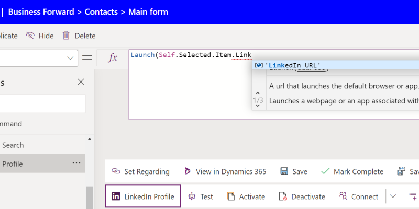Click the fx formula button
This screenshot has height=209, width=419.
pyautogui.click(x=113, y=57)
